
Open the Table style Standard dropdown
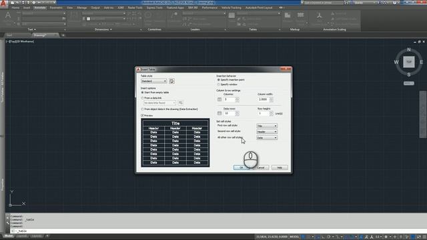tap(154, 81)
